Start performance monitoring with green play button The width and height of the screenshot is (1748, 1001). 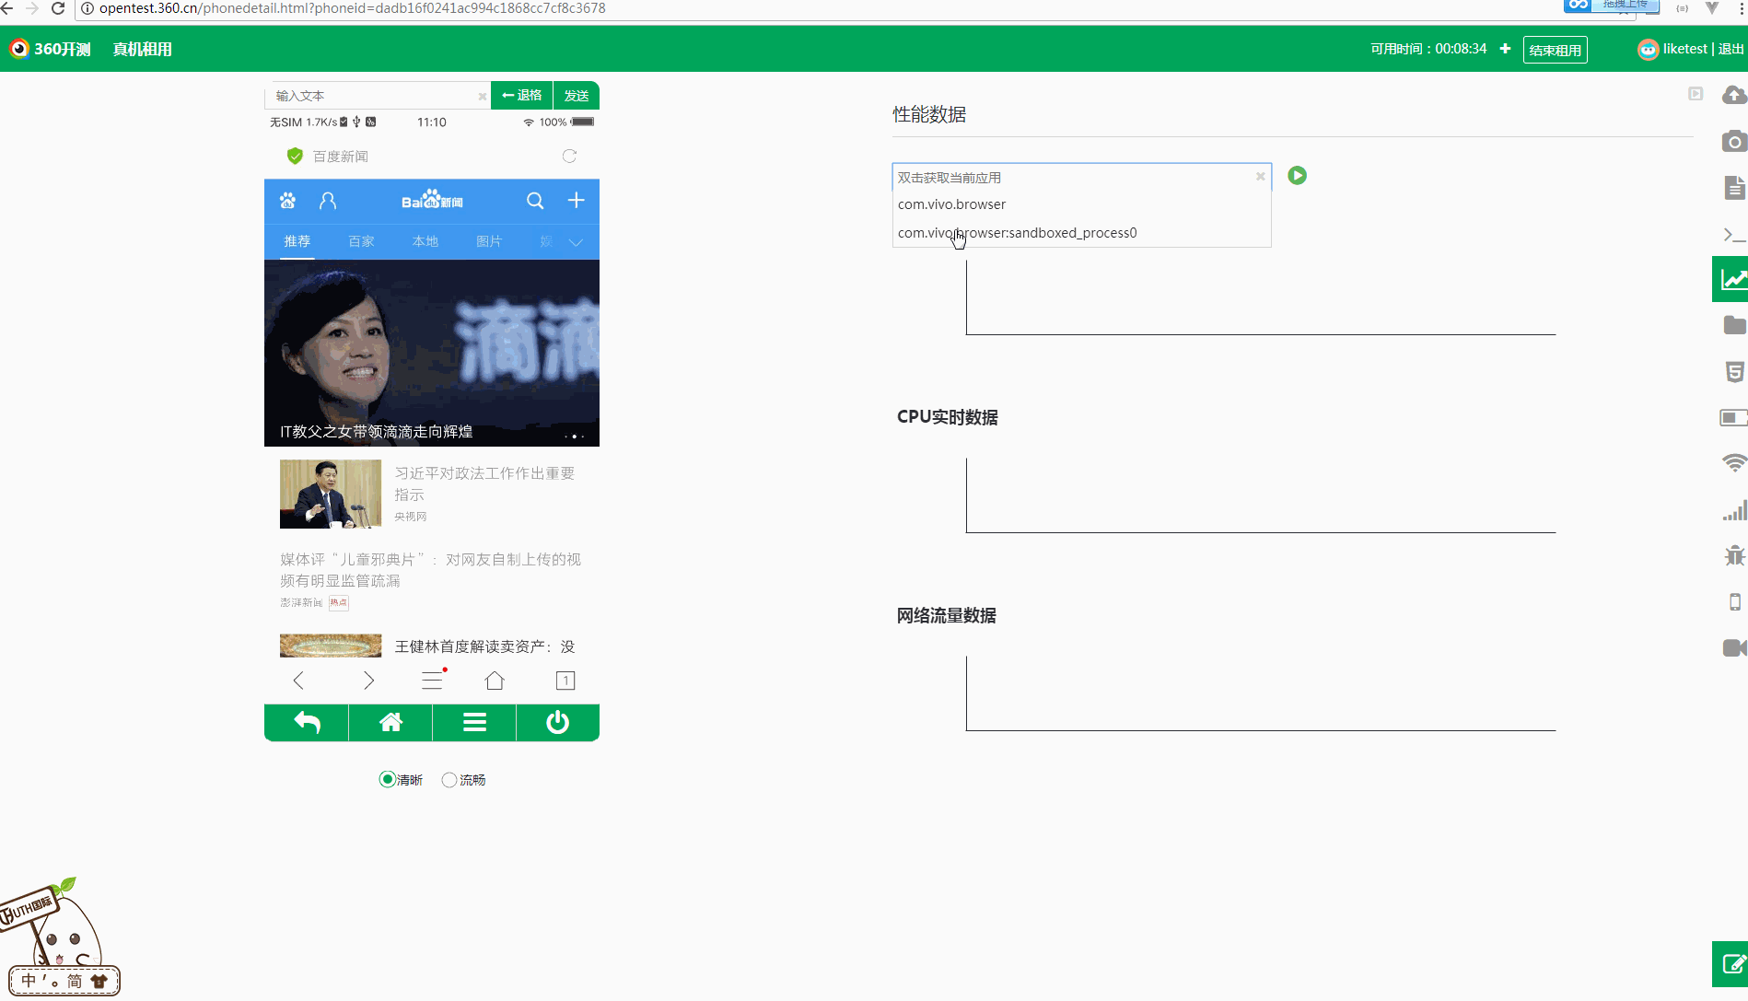(1297, 176)
